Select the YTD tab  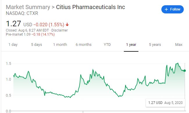click(x=107, y=44)
